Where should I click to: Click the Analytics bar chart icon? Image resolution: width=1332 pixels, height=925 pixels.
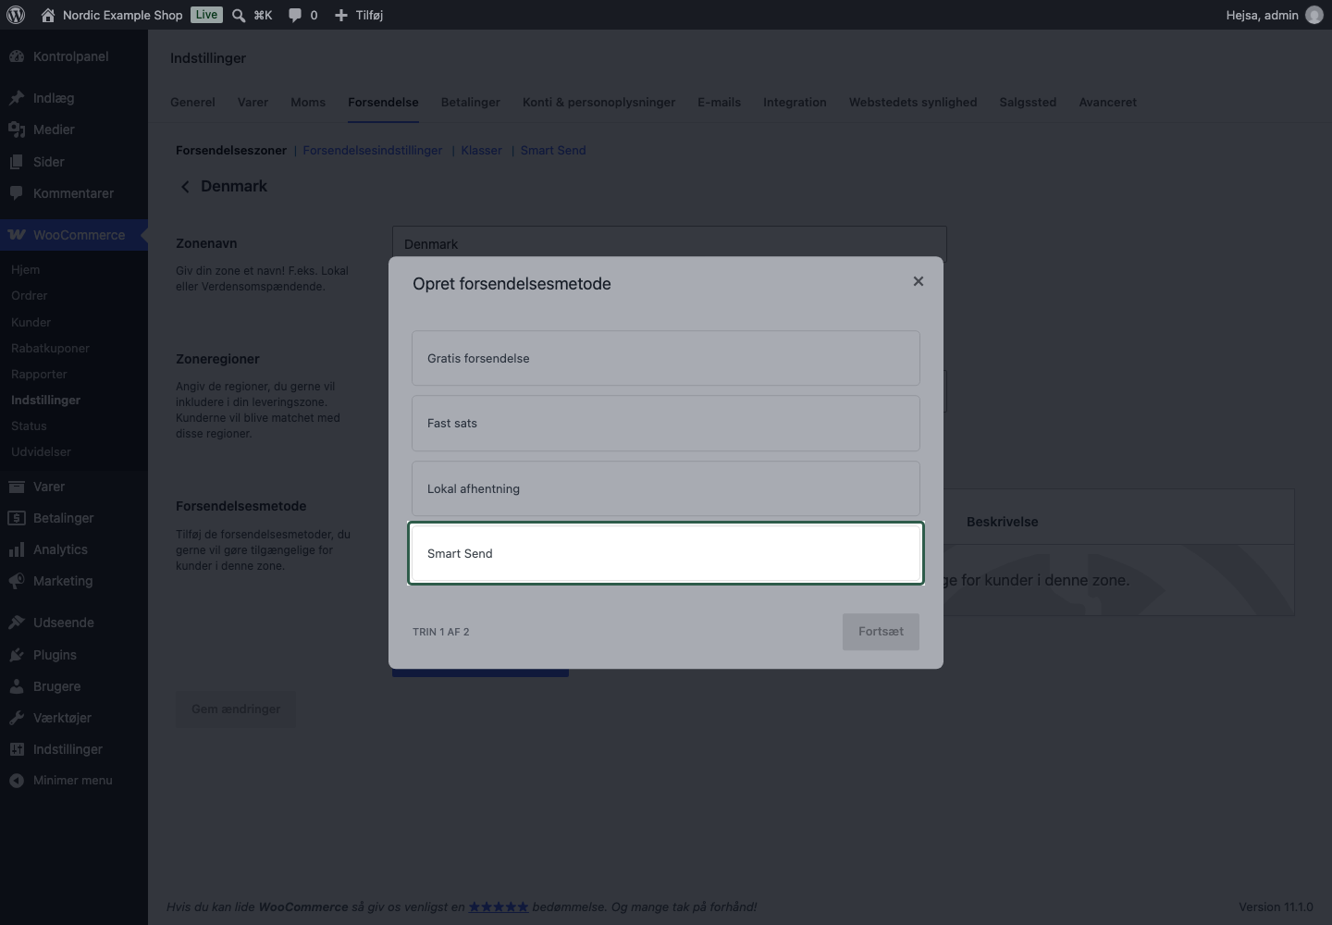pyautogui.click(x=17, y=549)
